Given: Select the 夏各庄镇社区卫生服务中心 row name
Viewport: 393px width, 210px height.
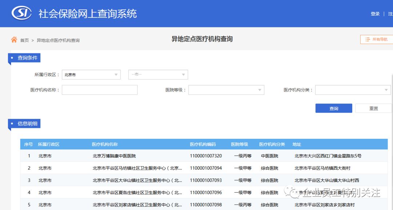Looking at the screenshot, I should coord(137,193).
